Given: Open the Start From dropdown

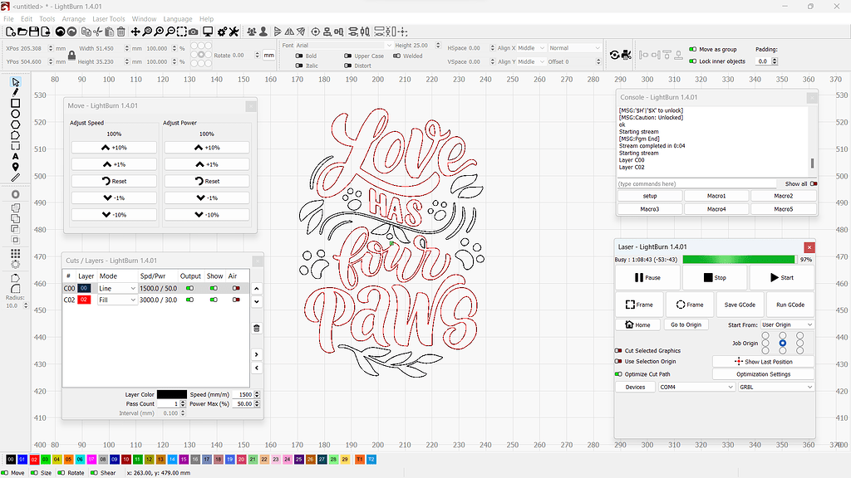Looking at the screenshot, I should click(786, 324).
